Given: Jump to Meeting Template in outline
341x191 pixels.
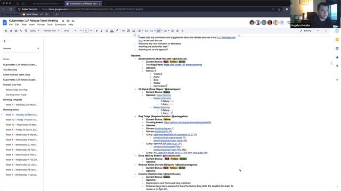Looking at the screenshot, I should pos(12,100).
